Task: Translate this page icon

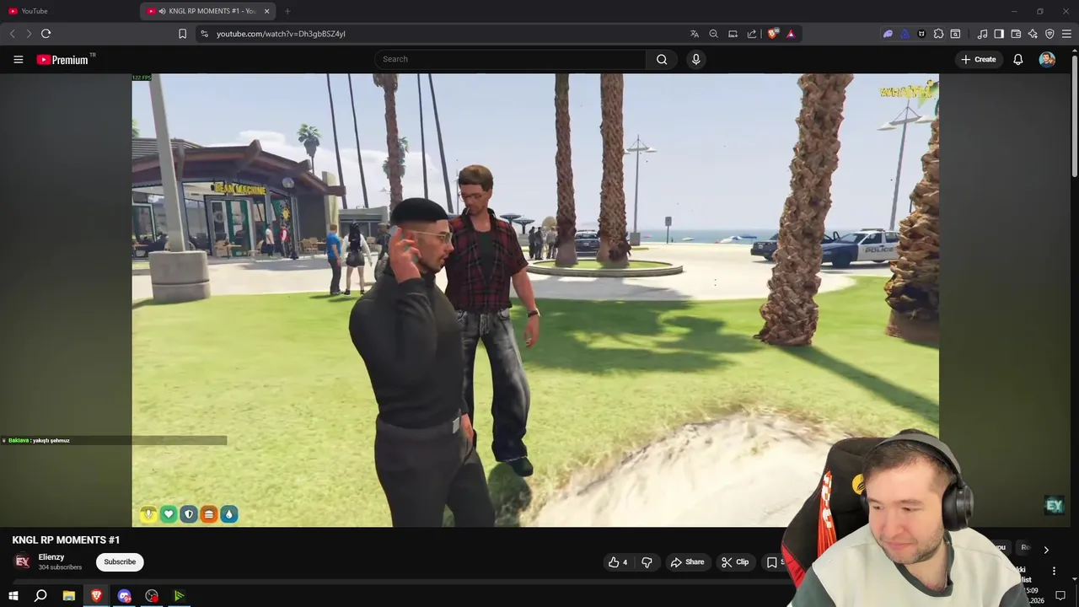Action: click(x=695, y=34)
